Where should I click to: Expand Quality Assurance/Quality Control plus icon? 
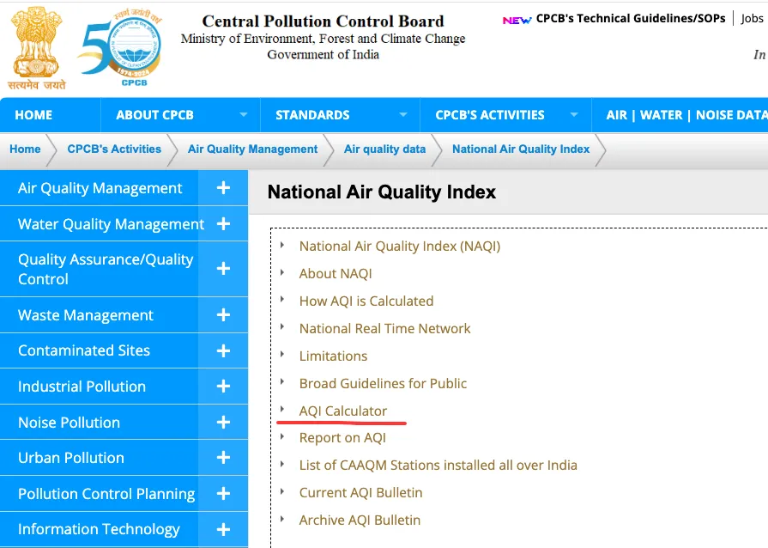click(x=223, y=269)
